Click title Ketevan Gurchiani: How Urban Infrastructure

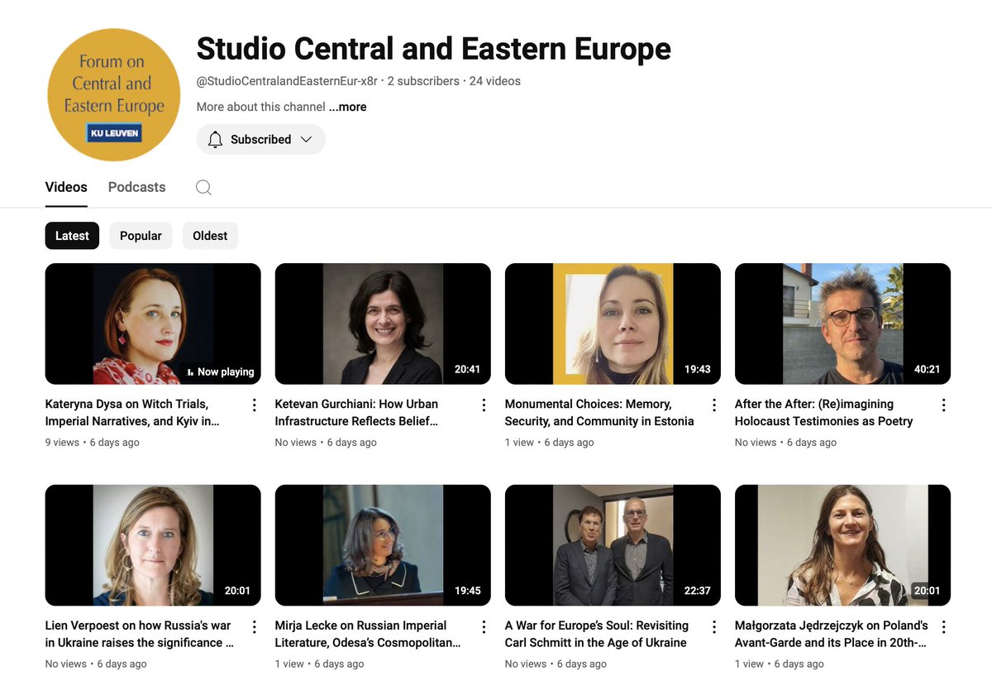pos(357,412)
